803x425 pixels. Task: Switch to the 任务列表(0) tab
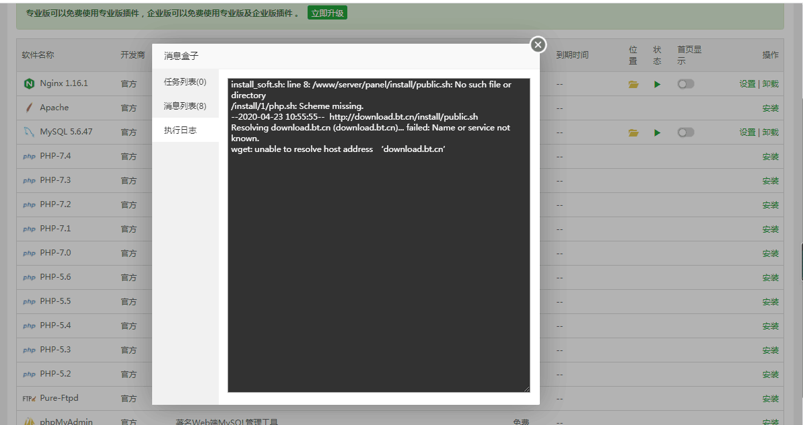pyautogui.click(x=185, y=82)
